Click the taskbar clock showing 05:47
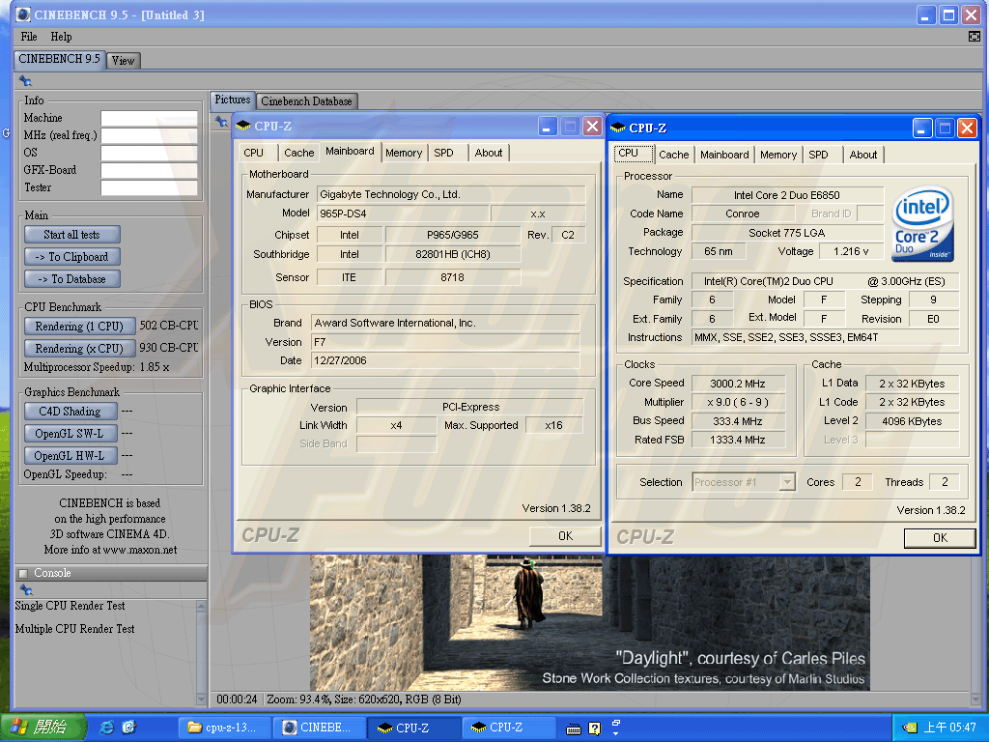Screen dimensions: 989x742 tap(949, 728)
